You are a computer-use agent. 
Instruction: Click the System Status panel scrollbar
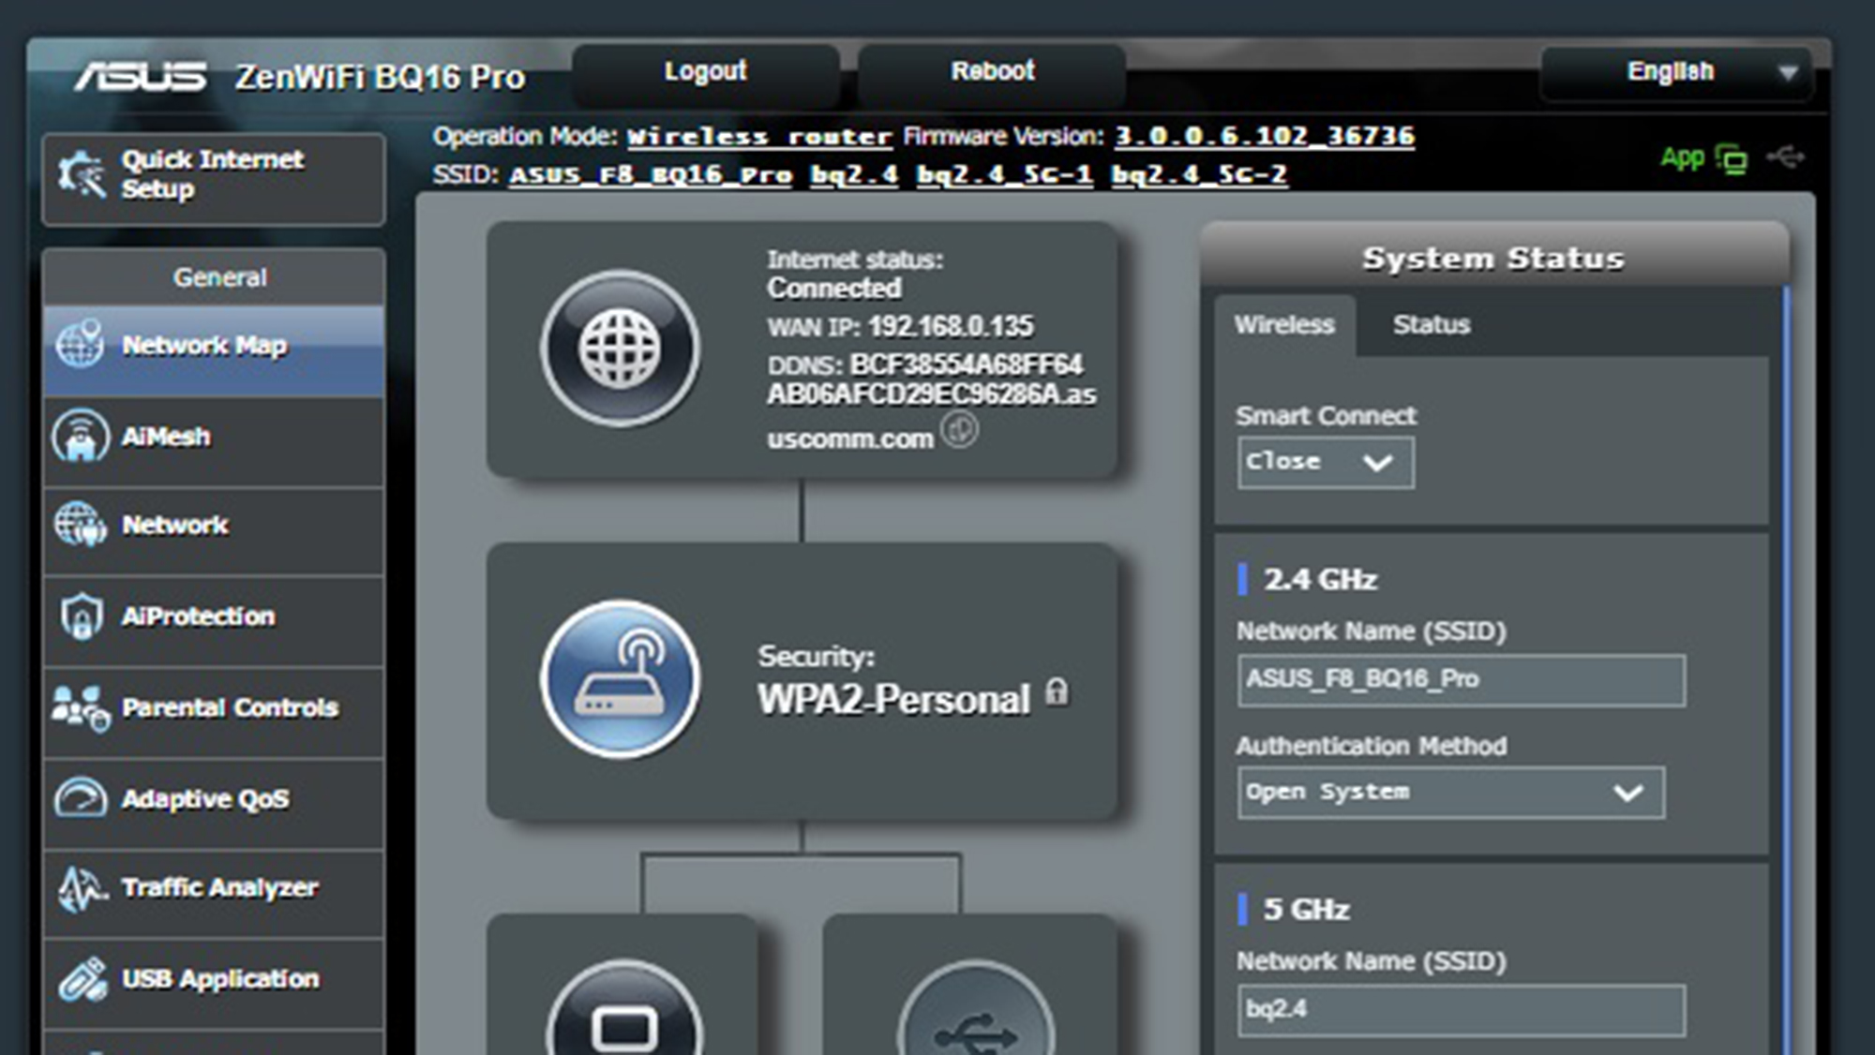tap(1787, 670)
